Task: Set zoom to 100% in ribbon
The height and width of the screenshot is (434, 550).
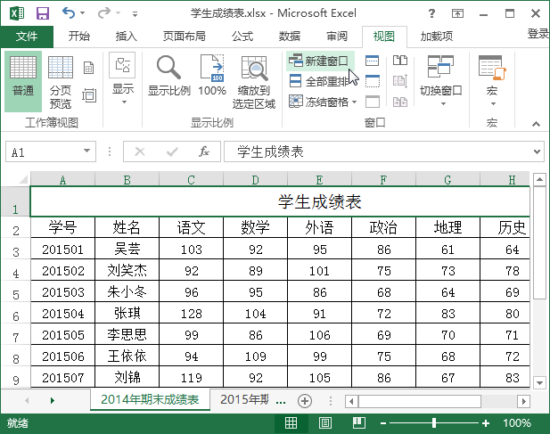Action: tap(212, 78)
